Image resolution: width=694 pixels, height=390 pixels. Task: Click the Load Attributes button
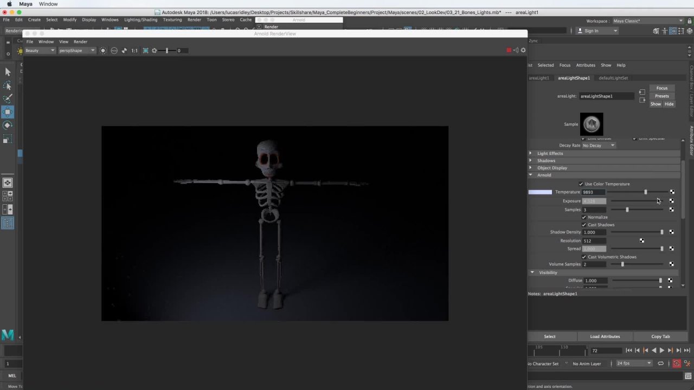(x=605, y=336)
